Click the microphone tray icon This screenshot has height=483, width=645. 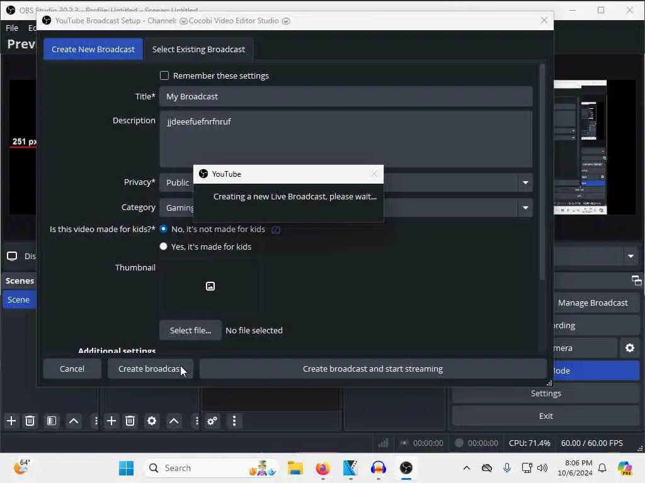[x=507, y=468]
